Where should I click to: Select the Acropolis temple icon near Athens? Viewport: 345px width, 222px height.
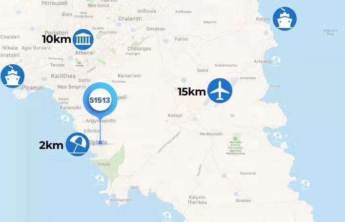tap(83, 39)
